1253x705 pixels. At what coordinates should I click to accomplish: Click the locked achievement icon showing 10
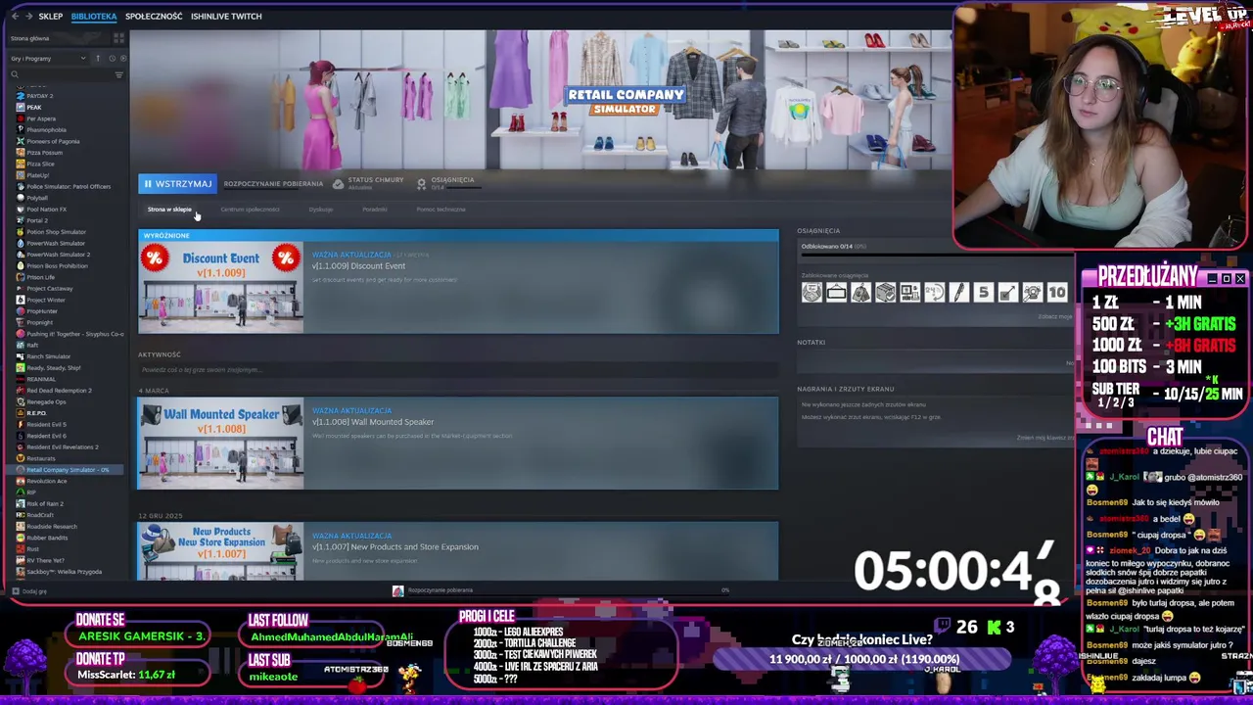click(1057, 292)
